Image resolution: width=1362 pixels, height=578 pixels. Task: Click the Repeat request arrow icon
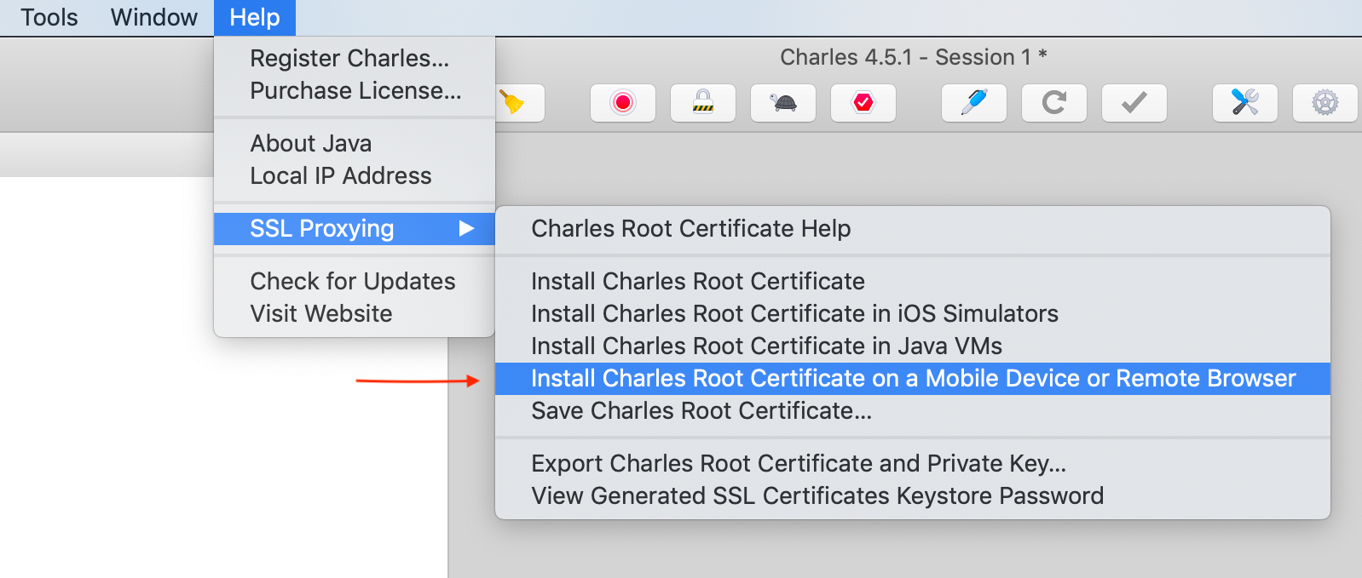click(1054, 103)
